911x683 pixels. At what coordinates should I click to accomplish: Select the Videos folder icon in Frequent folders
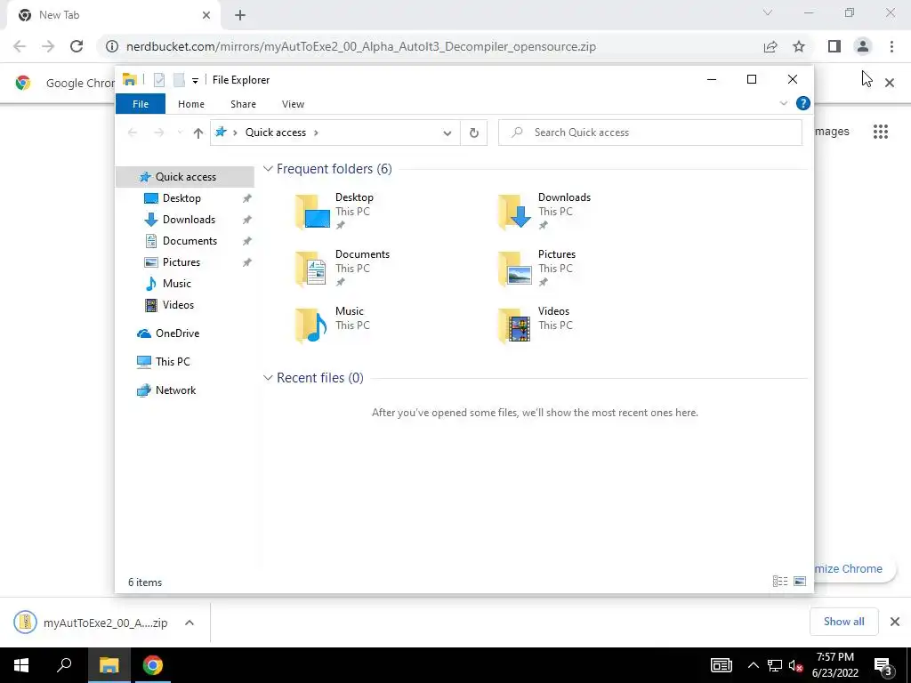pyautogui.click(x=515, y=325)
